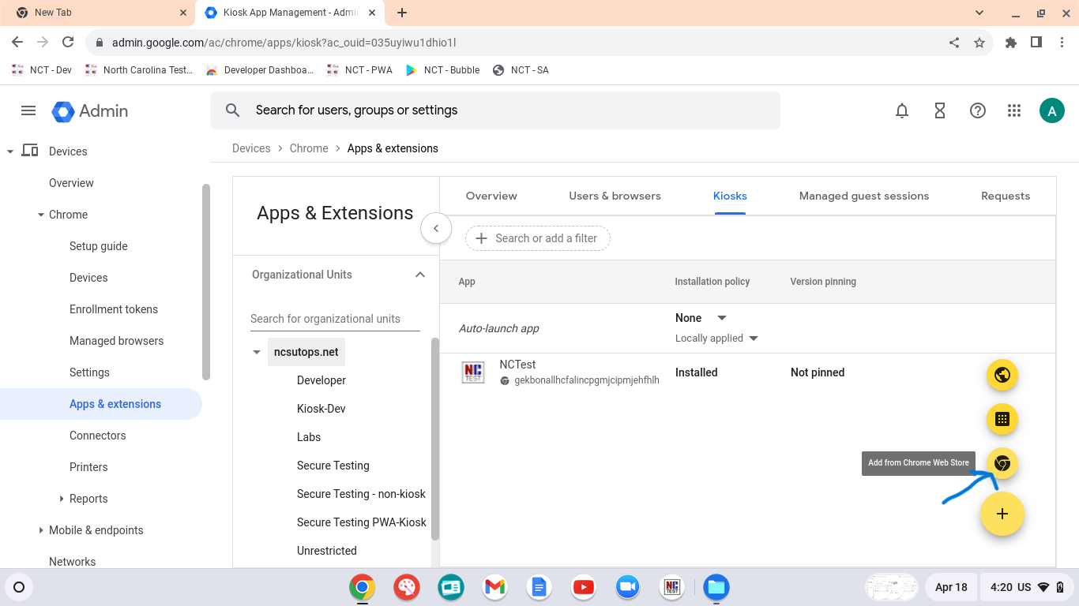Image resolution: width=1079 pixels, height=606 pixels.
Task: Collapse the Chrome sidebar section
Action: pyautogui.click(x=41, y=215)
